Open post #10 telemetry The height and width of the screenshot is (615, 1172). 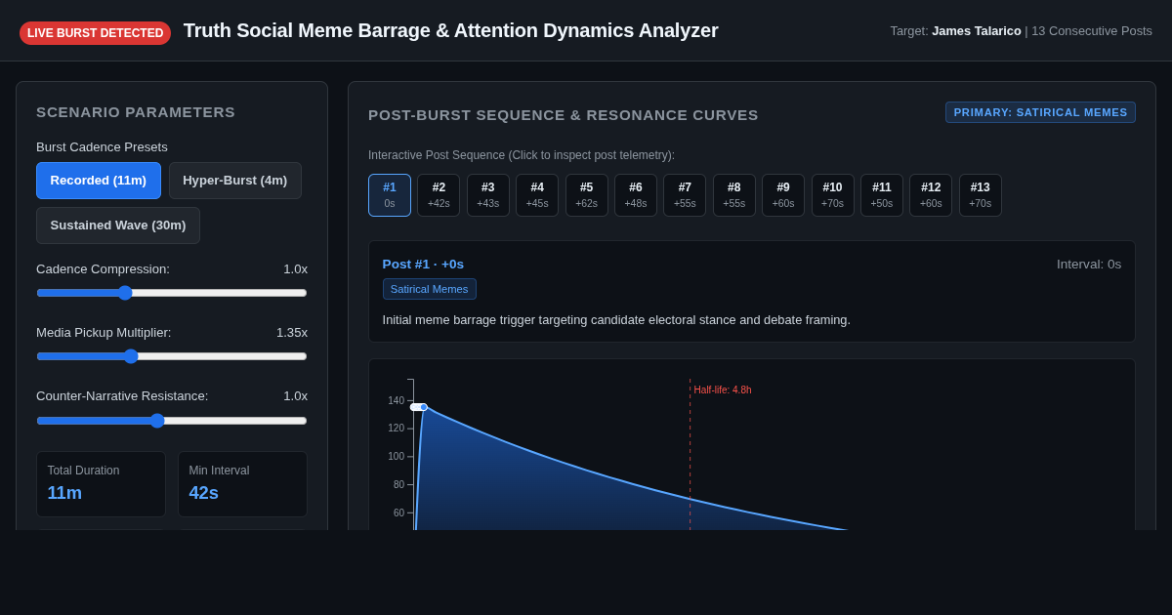832,195
